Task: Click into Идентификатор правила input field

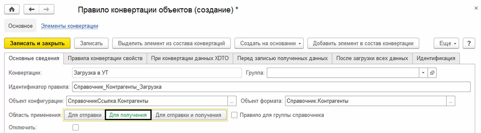Action: coord(271,87)
